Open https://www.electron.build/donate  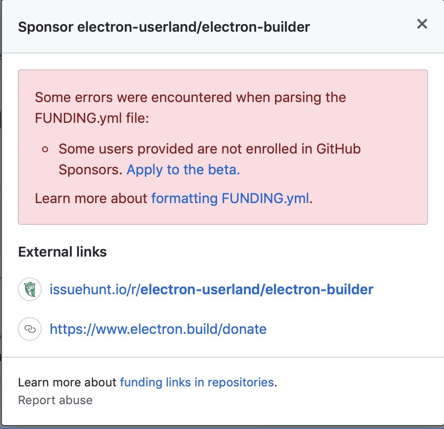[x=157, y=328]
